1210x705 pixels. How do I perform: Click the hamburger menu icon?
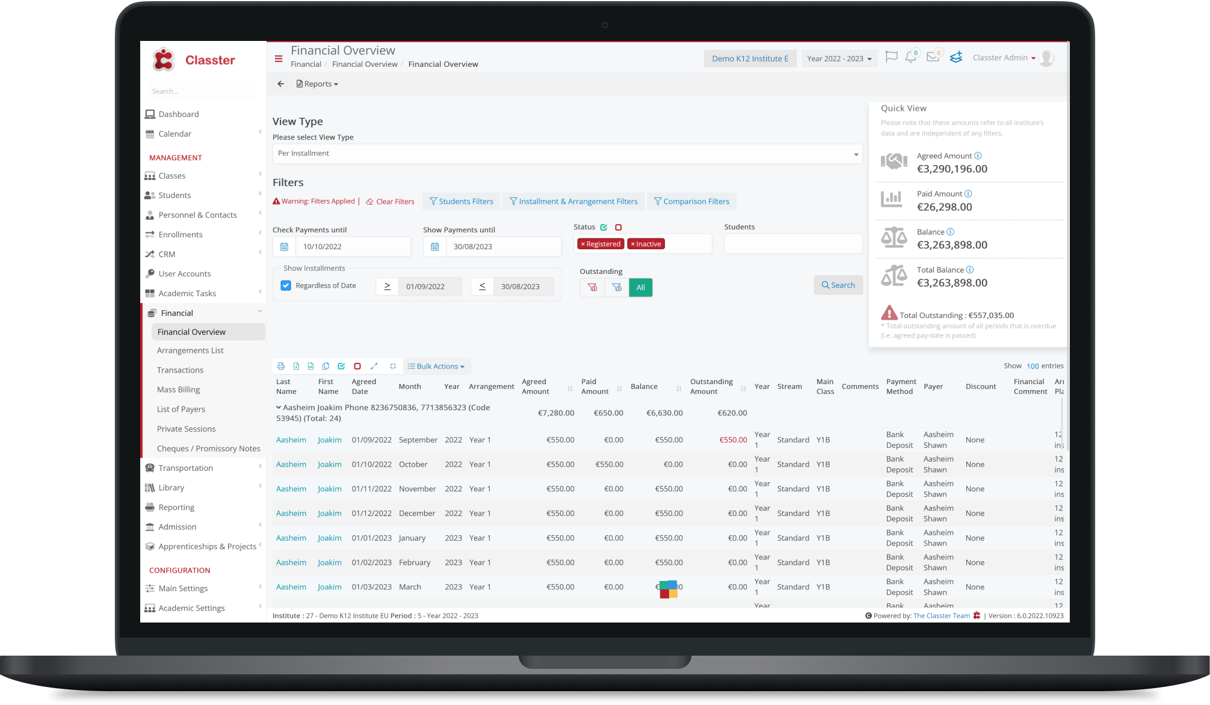click(x=279, y=59)
